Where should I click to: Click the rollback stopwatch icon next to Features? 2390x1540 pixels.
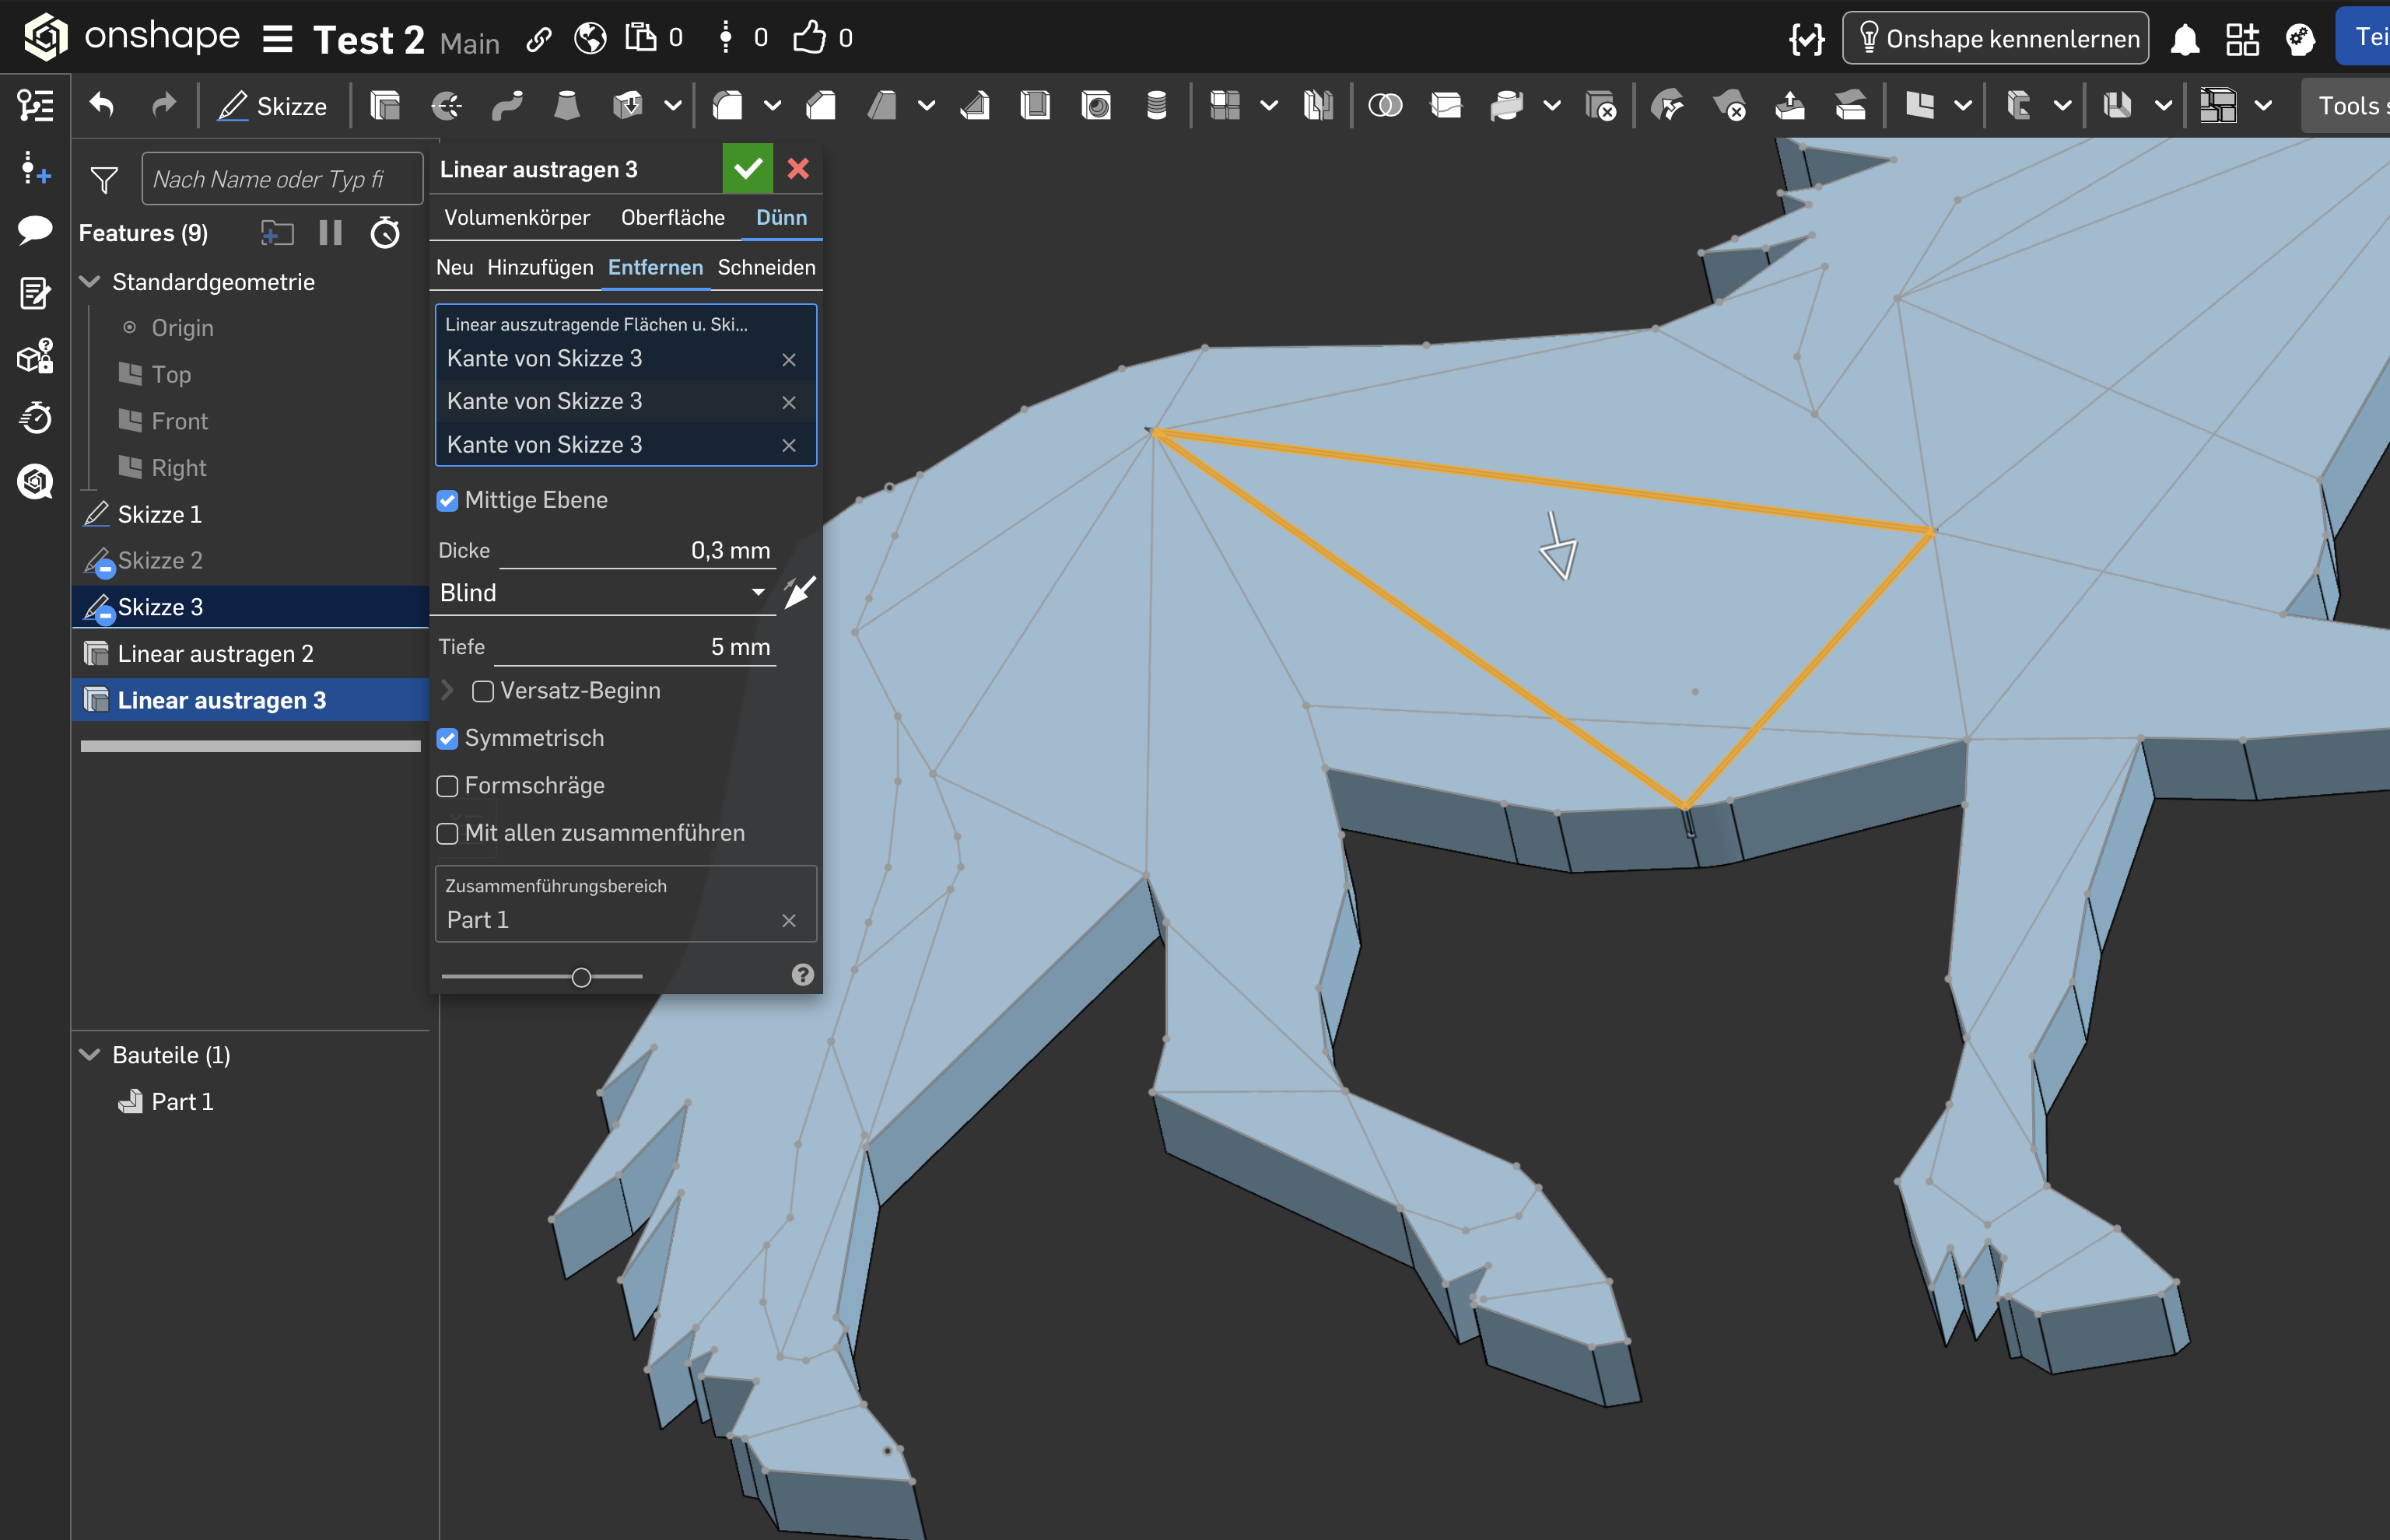[385, 233]
